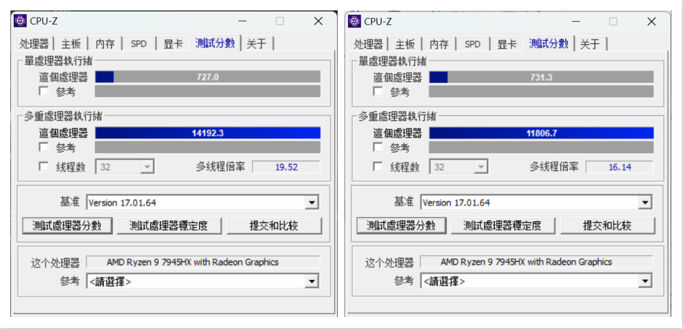This screenshot has width=684, height=329.
Task: Click 多线程倍率 value 19.52
Action: click(x=286, y=167)
